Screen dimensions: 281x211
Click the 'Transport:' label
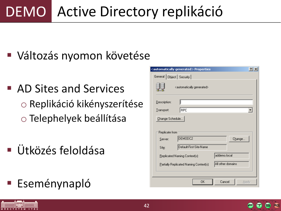(x=163, y=110)
